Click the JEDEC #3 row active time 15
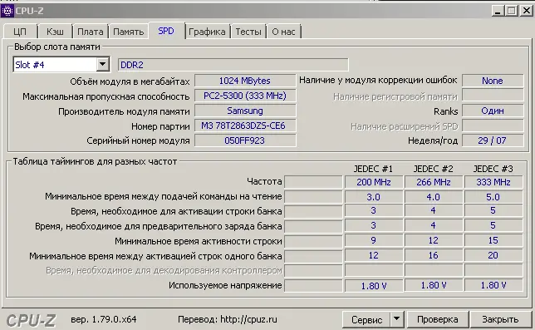This screenshot has height=330, width=535. pyautogui.click(x=493, y=240)
